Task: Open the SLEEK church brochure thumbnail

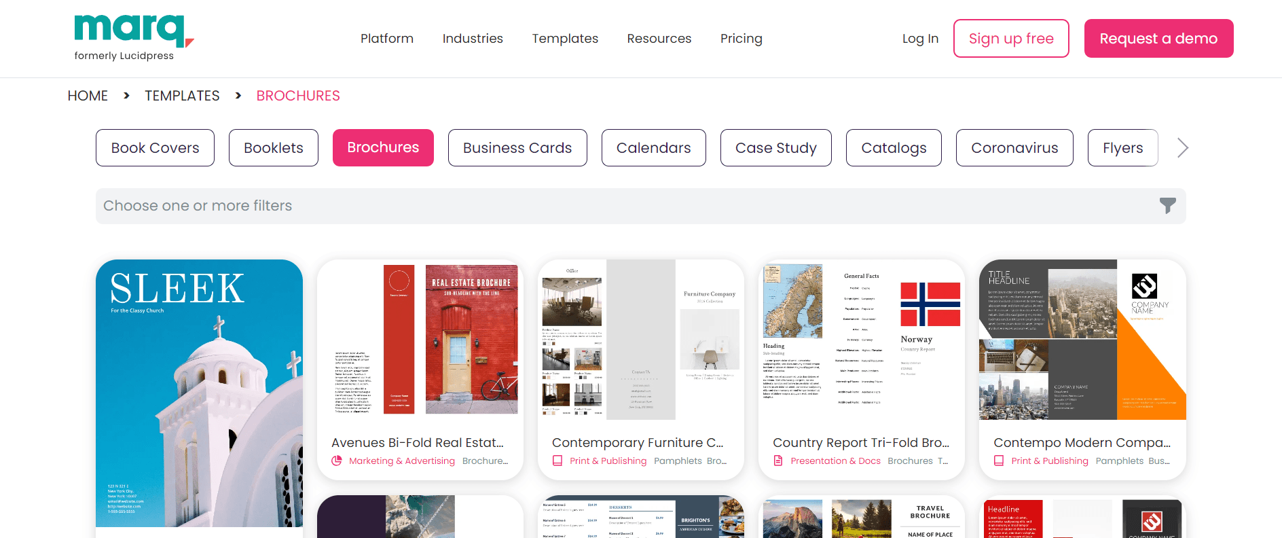Action: [199, 393]
